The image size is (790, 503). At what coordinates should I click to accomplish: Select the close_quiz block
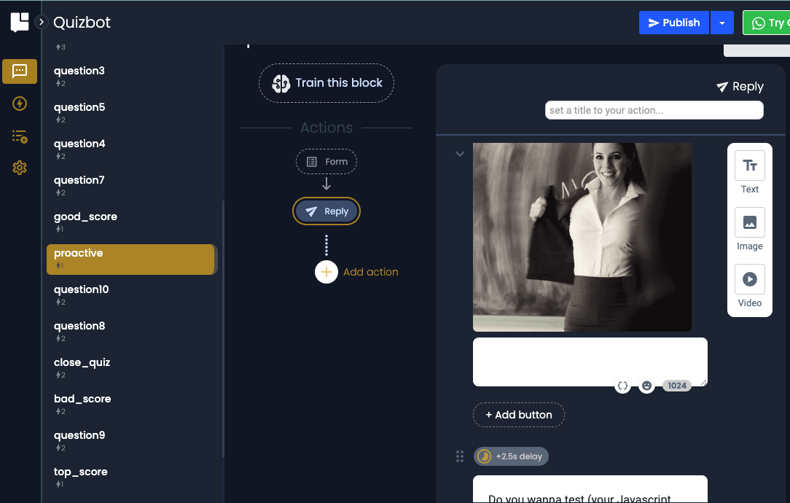131,368
